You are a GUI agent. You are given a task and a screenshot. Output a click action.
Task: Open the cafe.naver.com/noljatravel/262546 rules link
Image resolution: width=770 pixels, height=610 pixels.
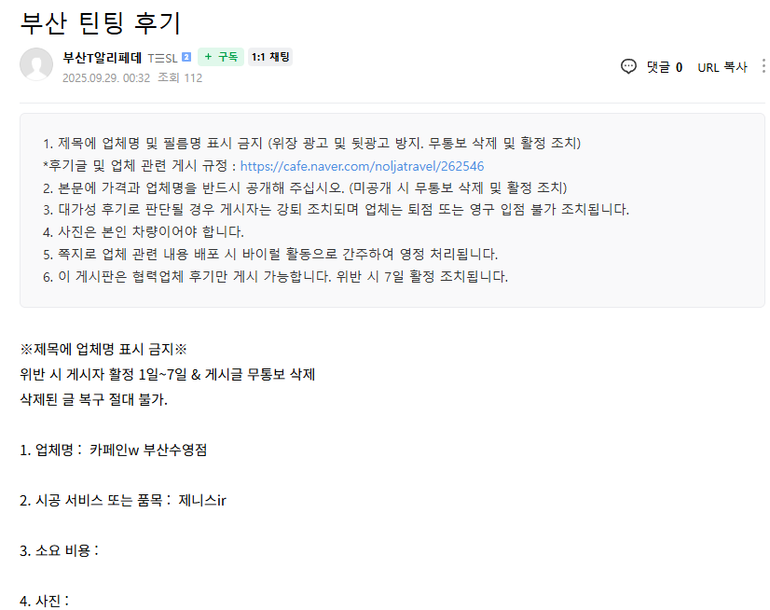362,166
